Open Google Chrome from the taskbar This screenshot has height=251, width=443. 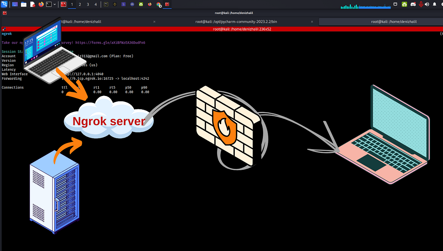(158, 4)
